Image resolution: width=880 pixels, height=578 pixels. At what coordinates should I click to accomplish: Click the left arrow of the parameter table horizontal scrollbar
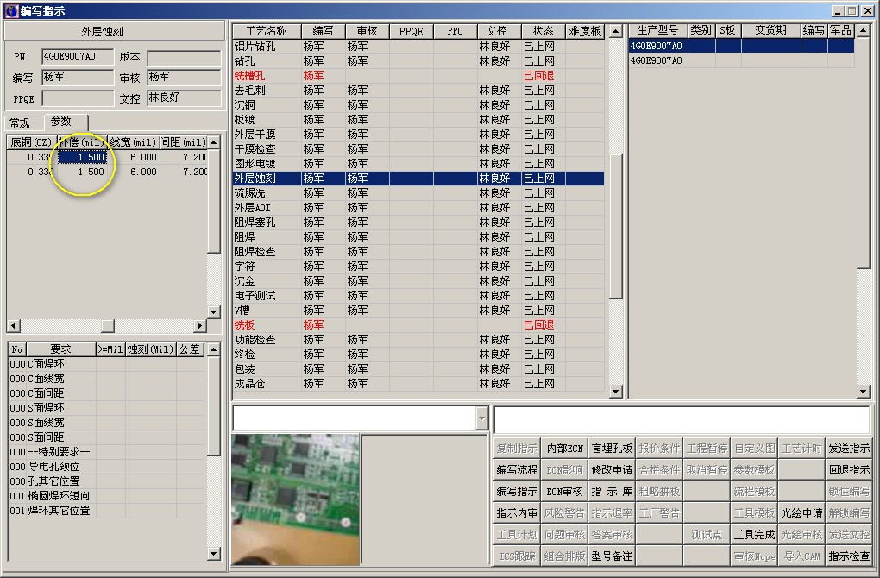click(14, 325)
